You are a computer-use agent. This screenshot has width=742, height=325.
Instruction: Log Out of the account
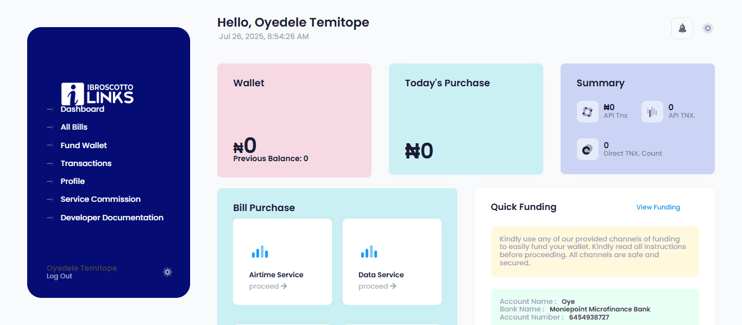[x=59, y=276]
